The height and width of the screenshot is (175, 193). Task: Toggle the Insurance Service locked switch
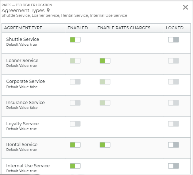pos(173,103)
